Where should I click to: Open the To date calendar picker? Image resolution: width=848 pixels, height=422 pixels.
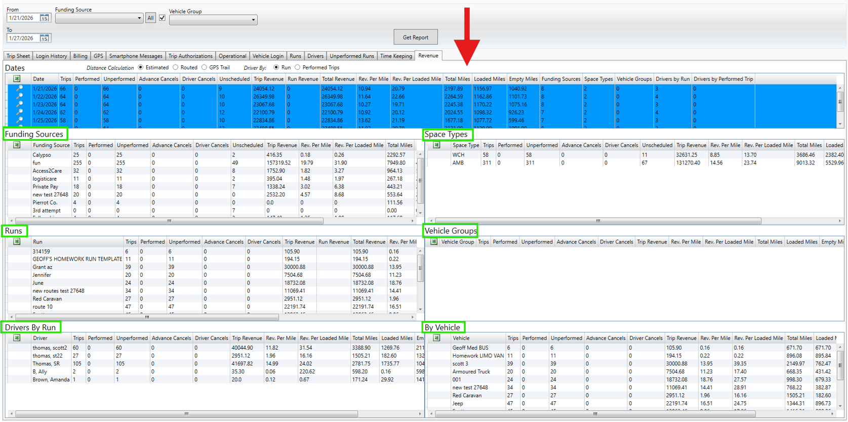[45, 38]
